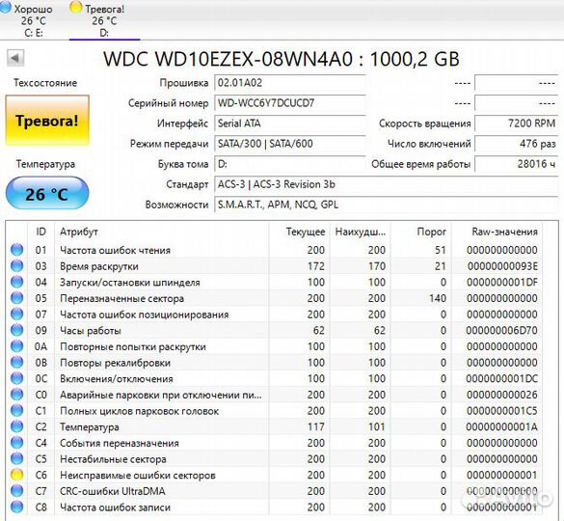The width and height of the screenshot is (564, 521).
Task: Click the 26 °C temperature indicator button
Action: tap(47, 194)
